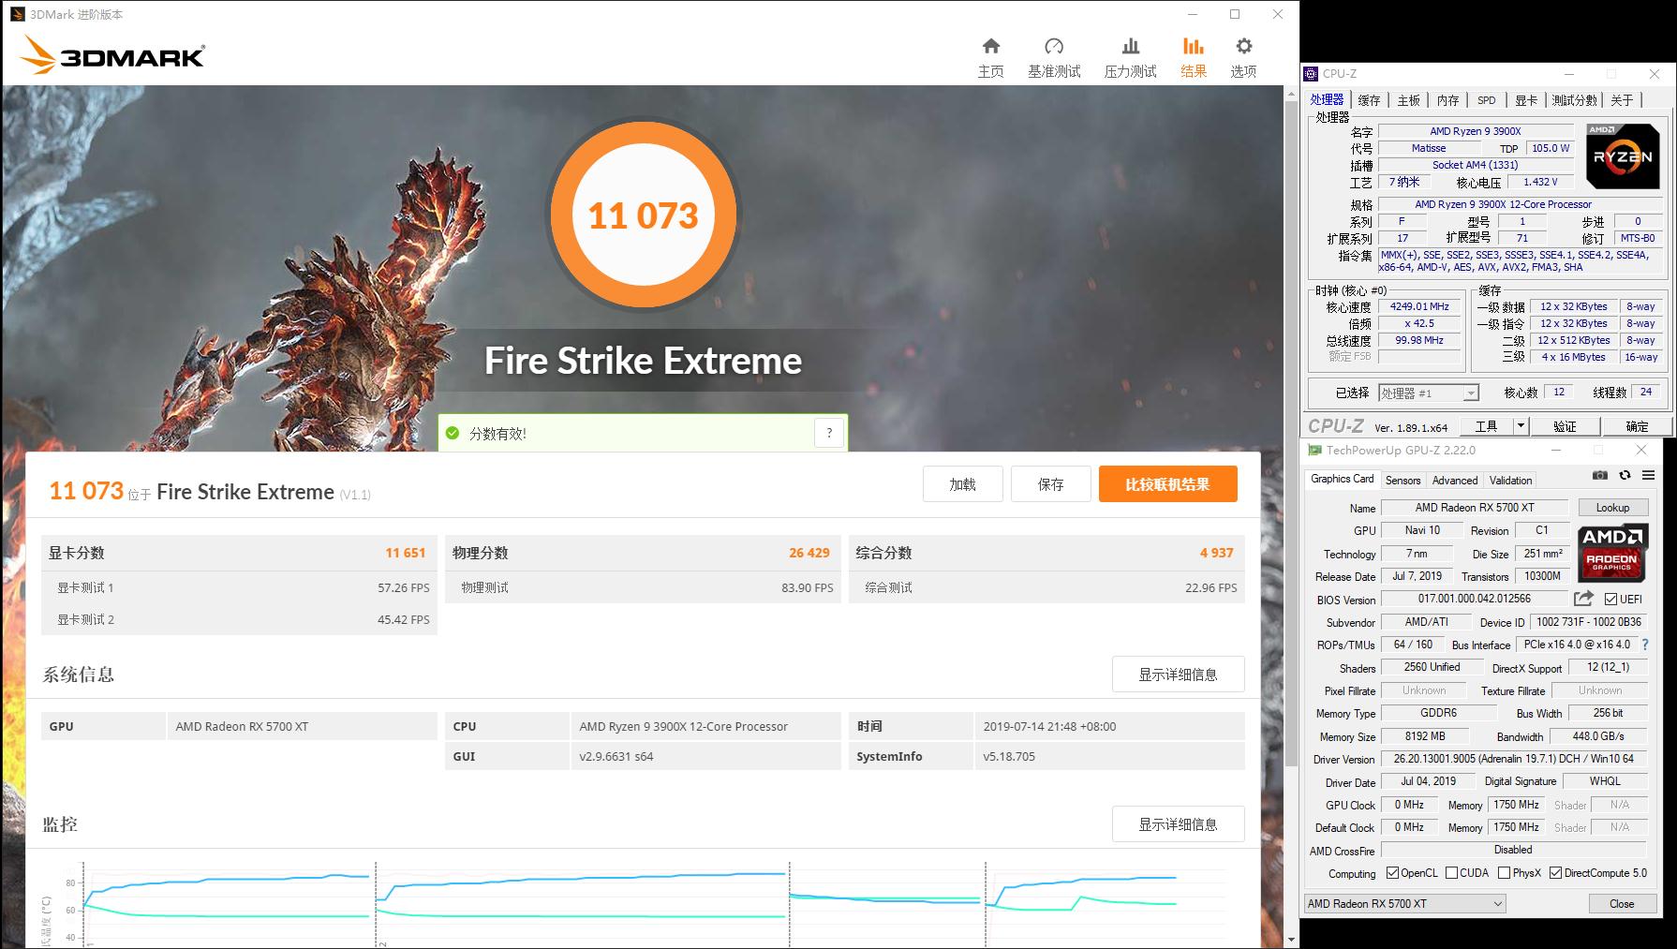Viewport: 1677px width, 949px height.
Task: Disable the OpenCL checkbox
Action: 1392,872
